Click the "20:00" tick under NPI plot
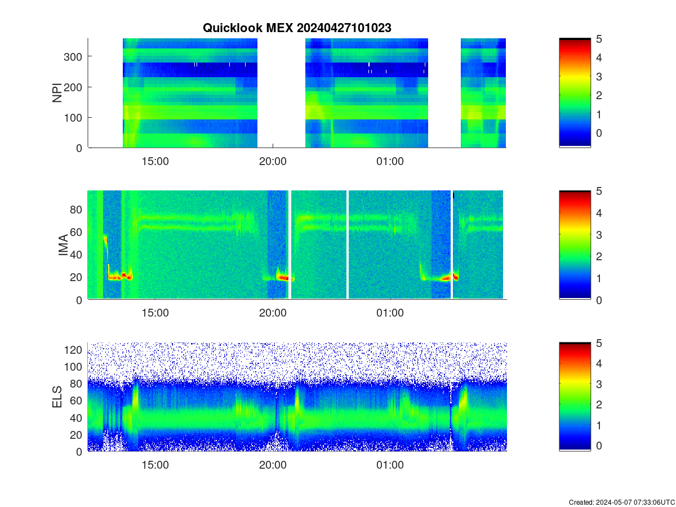 tap(273, 161)
